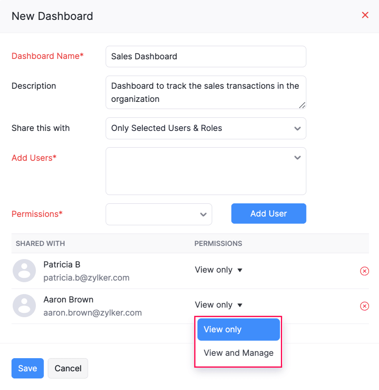Remove Patricia B from shared users
This screenshot has width=379, height=390.
click(x=365, y=271)
